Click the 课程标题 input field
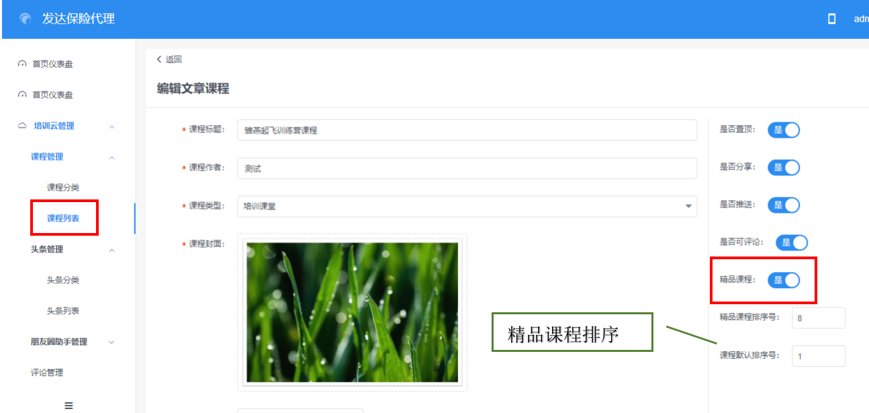The width and height of the screenshot is (869, 413). coord(467,130)
